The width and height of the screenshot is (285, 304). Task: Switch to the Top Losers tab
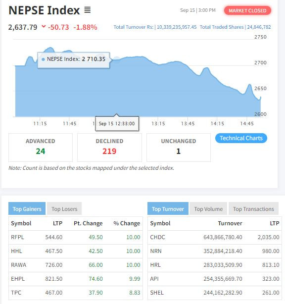click(x=64, y=209)
